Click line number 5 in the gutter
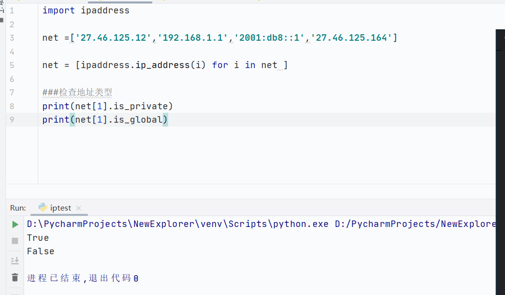 coord(12,65)
